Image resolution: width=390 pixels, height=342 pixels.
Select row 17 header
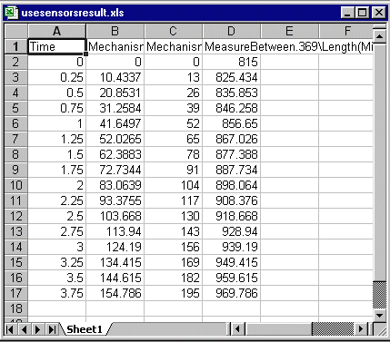pyautogui.click(x=16, y=293)
